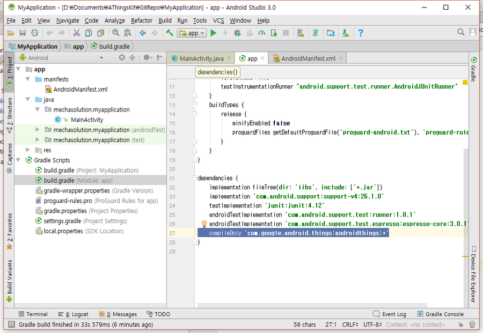Switch to the AndroidManifest.xml tab
Viewport: 483px width, 333px height.
pos(308,58)
